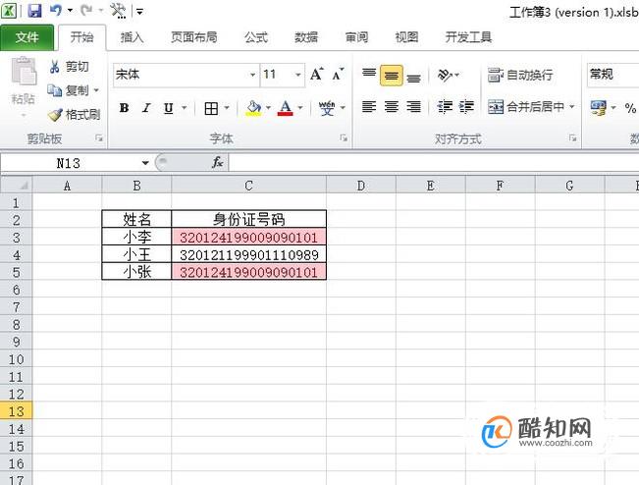Image resolution: width=639 pixels, height=485 pixels.
Task: Toggle Bold formatting
Action: point(125,108)
